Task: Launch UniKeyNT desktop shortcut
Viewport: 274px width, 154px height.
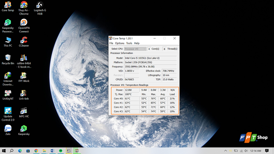Action: 8,95
